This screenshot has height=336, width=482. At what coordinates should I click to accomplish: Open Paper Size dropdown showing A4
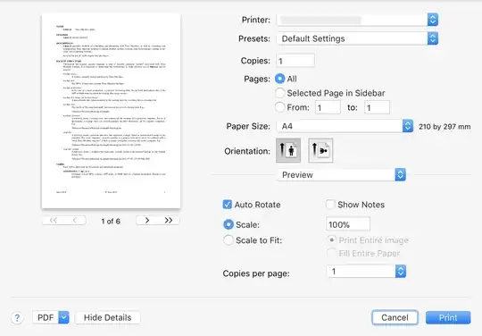tap(345, 126)
